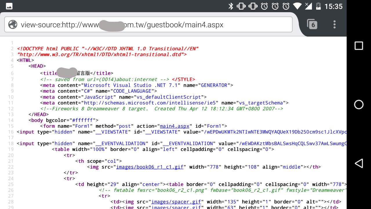Follow the images/spacer.gif link on line 28

(x=176, y=202)
